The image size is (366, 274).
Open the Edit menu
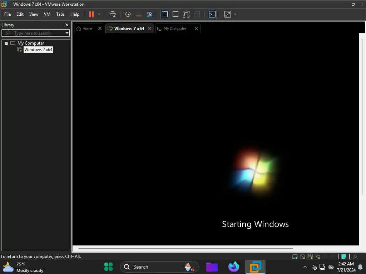pos(20,14)
